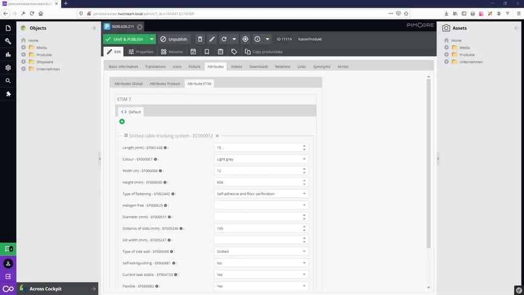The height and width of the screenshot is (295, 524).
Task: Click the info circle icon in toolbar
Action: pyautogui.click(x=257, y=39)
